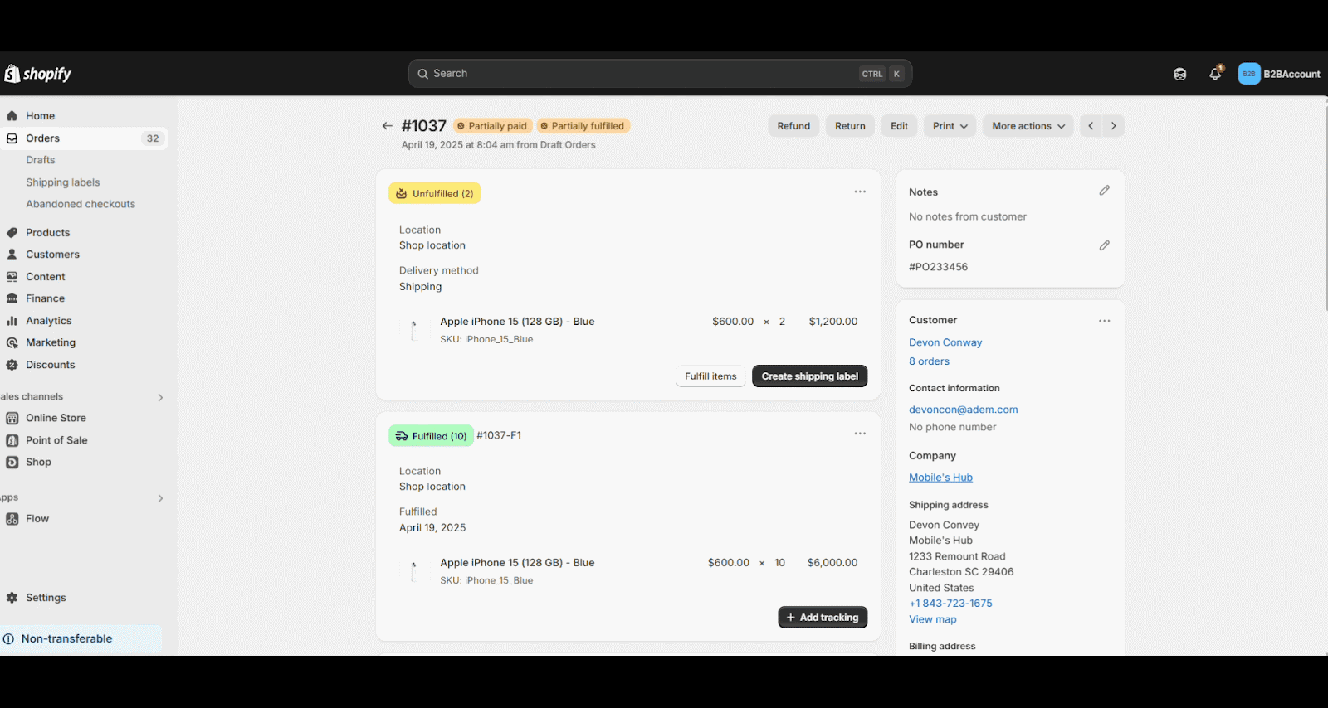Click iPhone 15 Blue thumbnail in Unfulfilled

(413, 329)
